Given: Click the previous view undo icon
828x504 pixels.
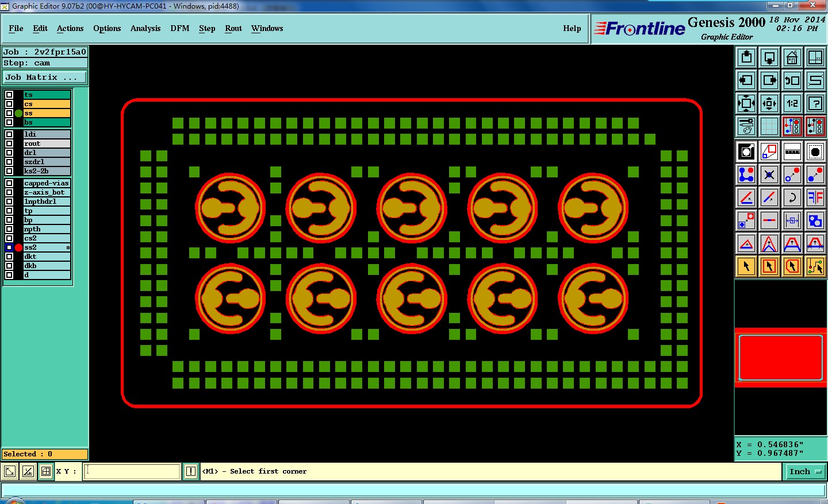Looking at the screenshot, I should [792, 80].
